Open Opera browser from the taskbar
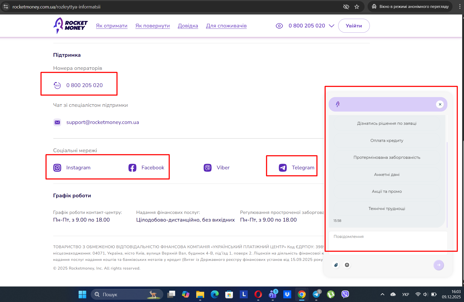Image resolution: width=464 pixels, height=302 pixels. pos(258,294)
